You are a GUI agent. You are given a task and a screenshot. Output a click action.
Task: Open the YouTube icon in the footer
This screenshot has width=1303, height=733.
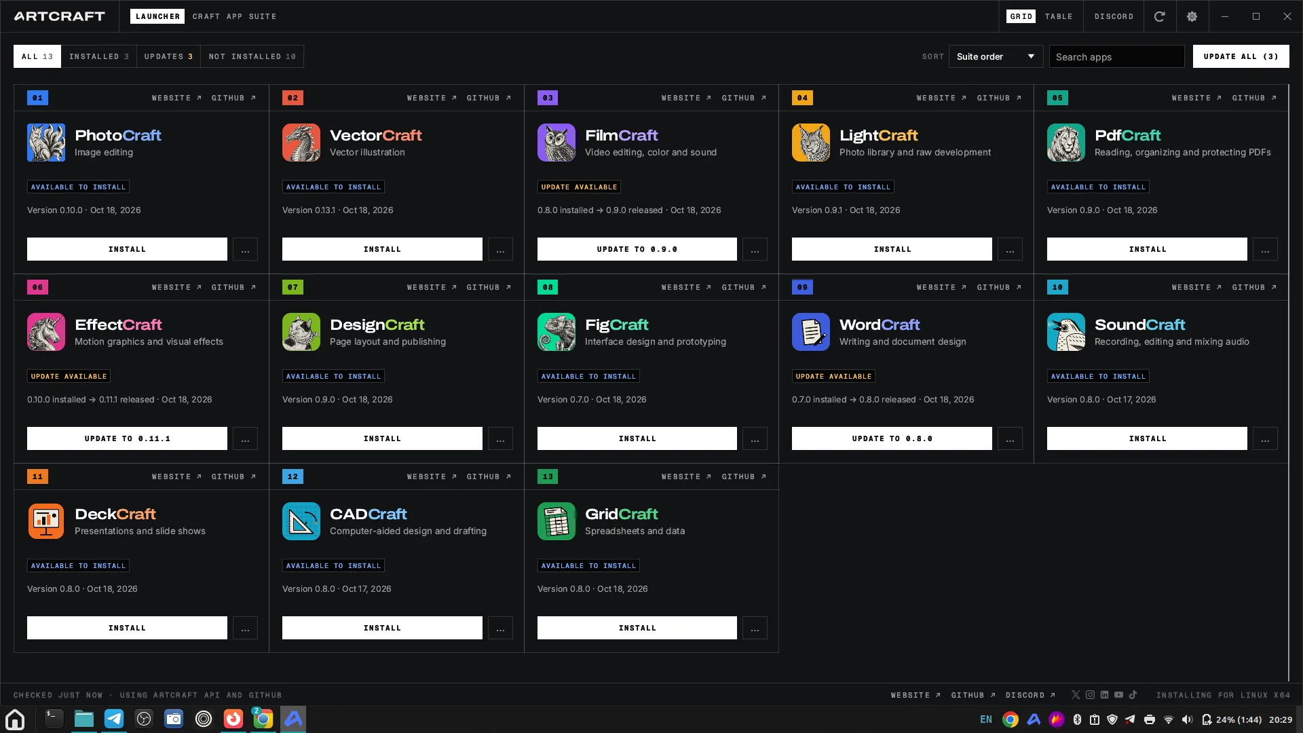[1118, 695]
